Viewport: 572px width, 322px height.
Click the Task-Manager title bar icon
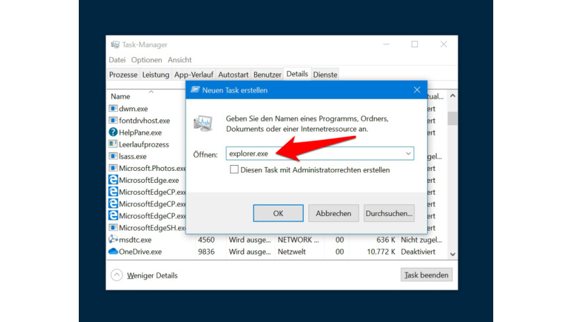[115, 44]
